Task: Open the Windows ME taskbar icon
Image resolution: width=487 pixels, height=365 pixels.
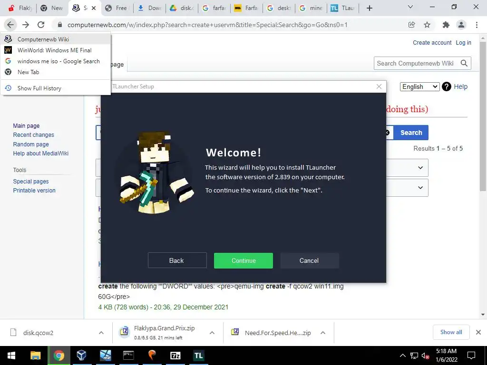Action: (106, 355)
